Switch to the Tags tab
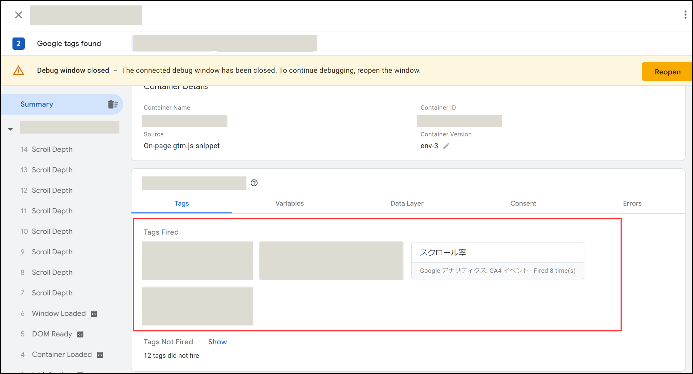This screenshot has width=693, height=374. click(182, 204)
